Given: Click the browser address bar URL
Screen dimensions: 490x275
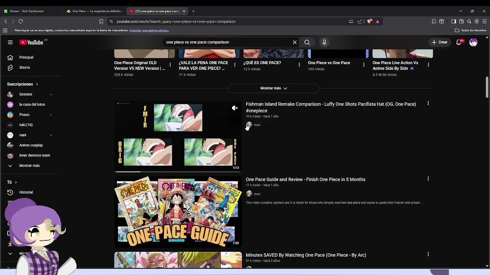Looking at the screenshot, I should tap(176, 21).
